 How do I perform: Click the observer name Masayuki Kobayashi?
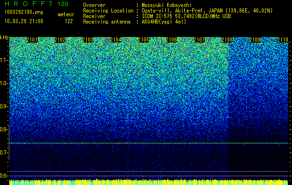[x=167, y=5]
